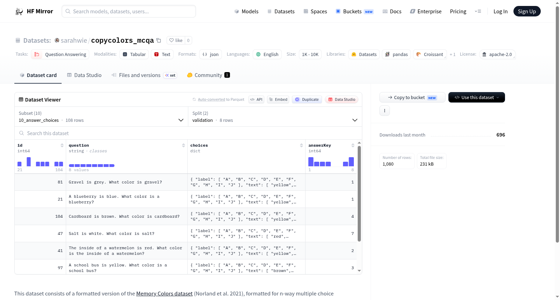The height and width of the screenshot is (300, 560).
Task: Open the Files and versions tab
Action: 144,75
